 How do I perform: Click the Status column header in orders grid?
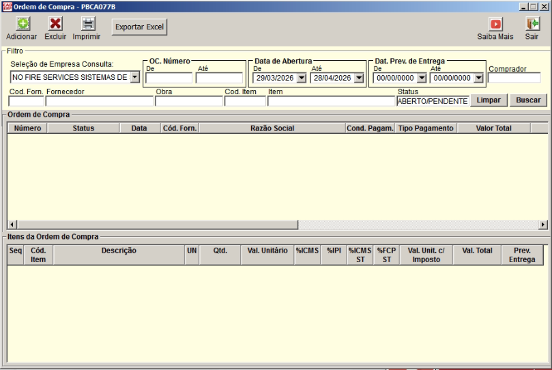[83, 128]
